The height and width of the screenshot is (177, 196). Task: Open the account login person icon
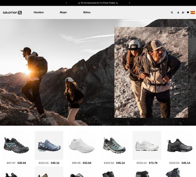click(x=178, y=12)
